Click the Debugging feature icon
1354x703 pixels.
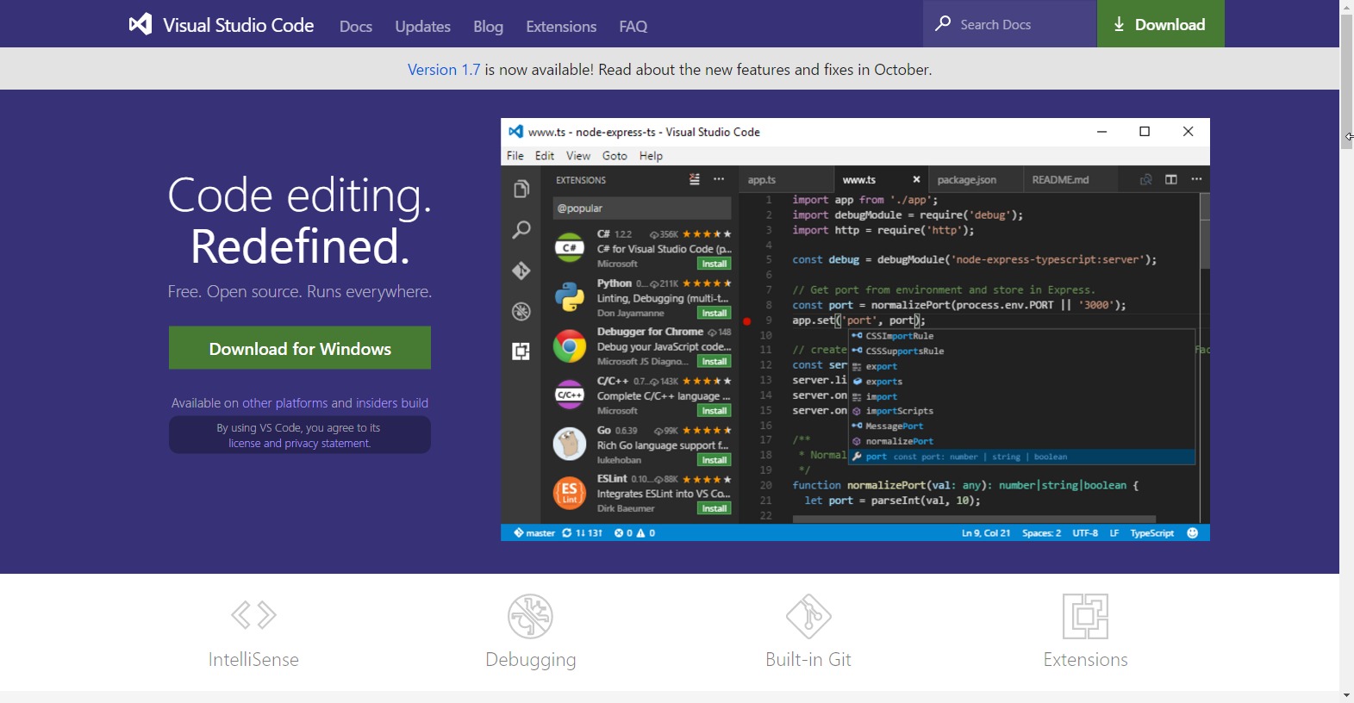[530, 616]
